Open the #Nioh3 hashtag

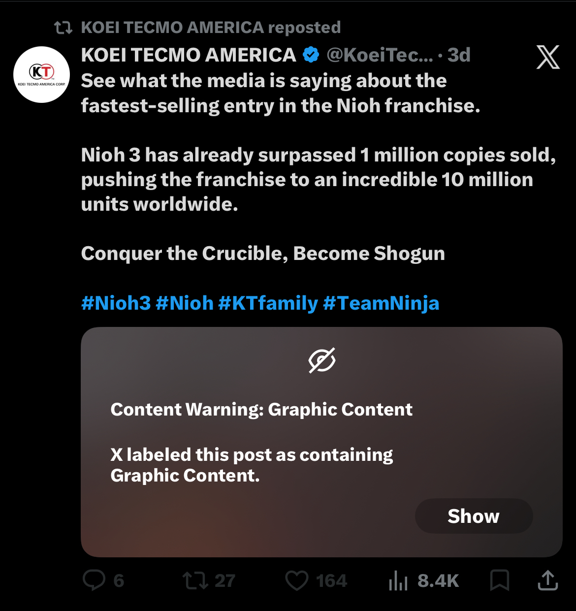click(116, 303)
